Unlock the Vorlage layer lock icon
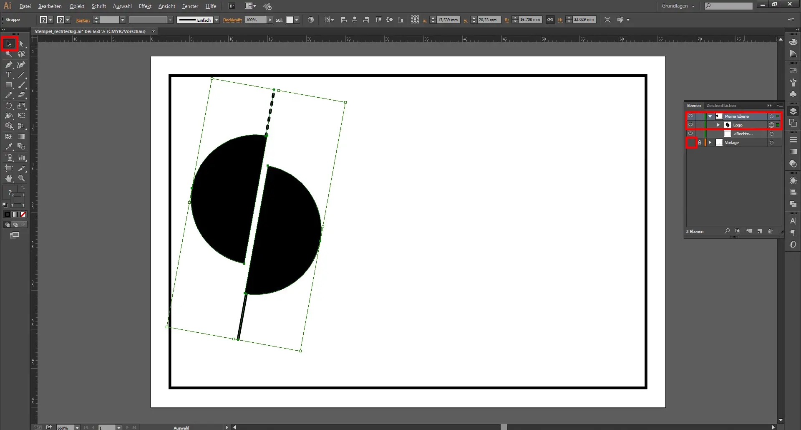The image size is (801, 430). [x=700, y=143]
